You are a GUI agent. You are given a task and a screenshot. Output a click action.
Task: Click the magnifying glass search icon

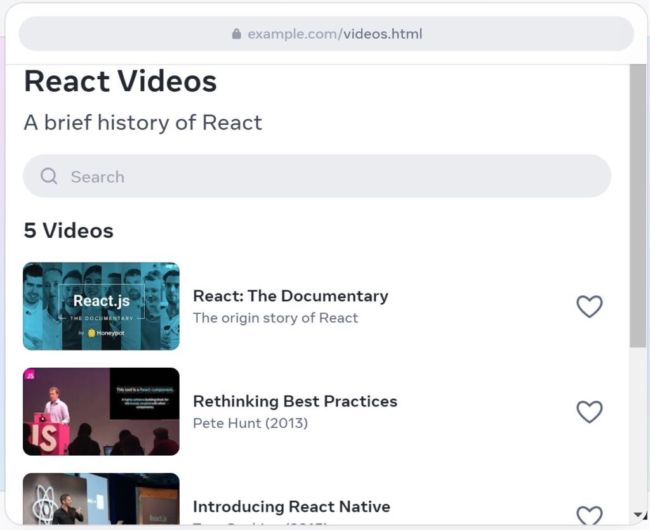49,176
